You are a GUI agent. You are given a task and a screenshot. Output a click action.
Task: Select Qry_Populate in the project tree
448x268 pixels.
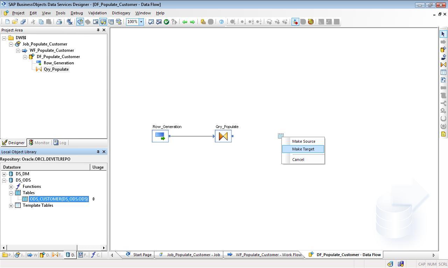click(56, 69)
